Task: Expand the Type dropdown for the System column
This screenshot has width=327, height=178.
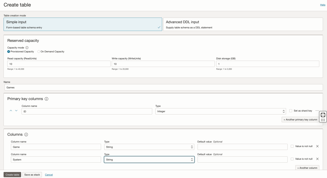Action: coord(149,159)
